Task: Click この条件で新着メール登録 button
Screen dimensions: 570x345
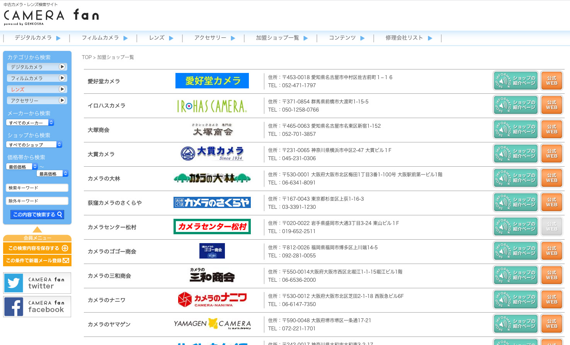Action: coord(37,260)
